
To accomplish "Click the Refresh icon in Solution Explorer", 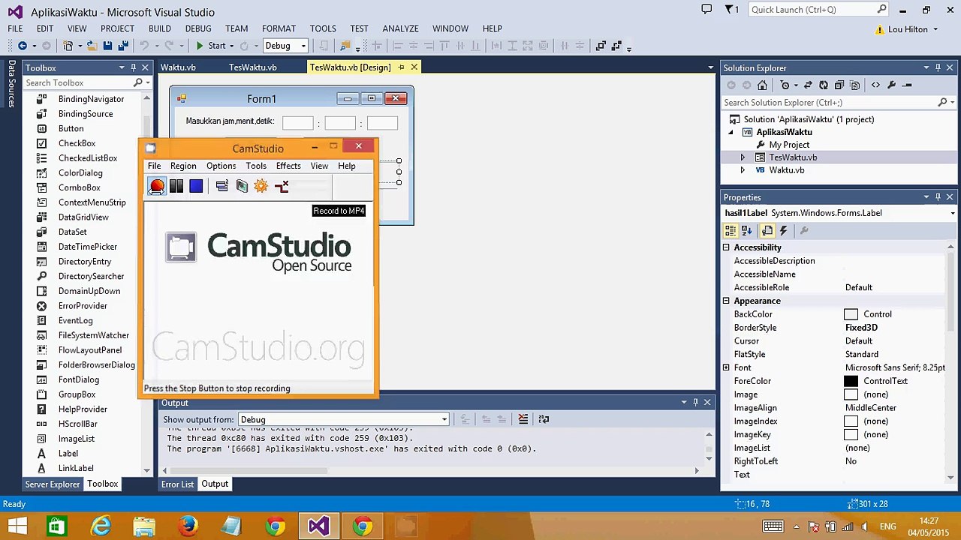I will pyautogui.click(x=824, y=85).
